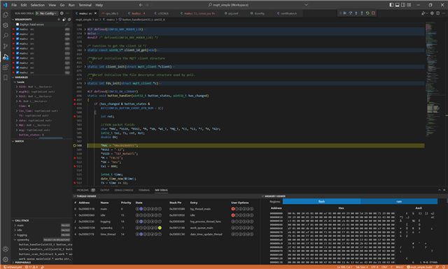Image resolution: width=448 pixels, height=269 pixels.
Task: Unfold client_init function at line 417
Action: coord(85,66)
